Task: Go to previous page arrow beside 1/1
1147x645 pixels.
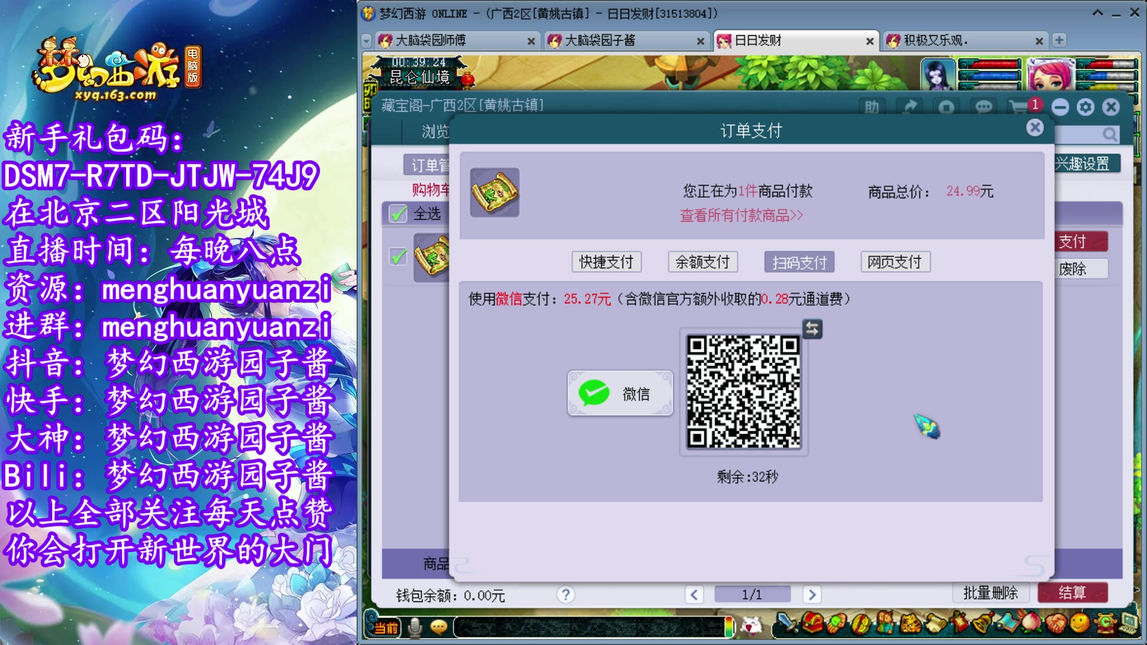Action: pos(694,594)
